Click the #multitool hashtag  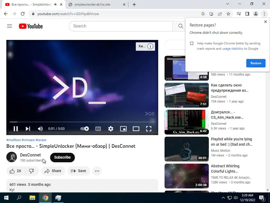tap(13, 140)
